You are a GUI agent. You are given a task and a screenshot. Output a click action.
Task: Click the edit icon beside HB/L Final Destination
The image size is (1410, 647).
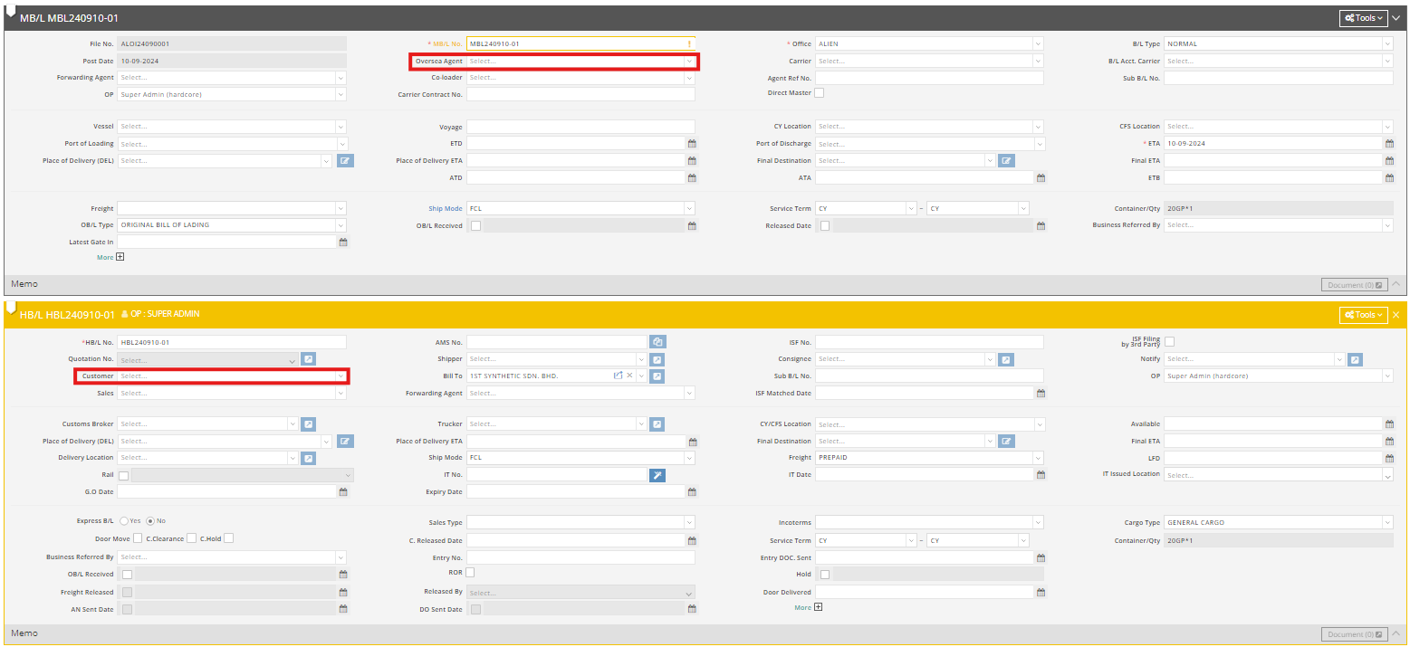coord(1007,442)
